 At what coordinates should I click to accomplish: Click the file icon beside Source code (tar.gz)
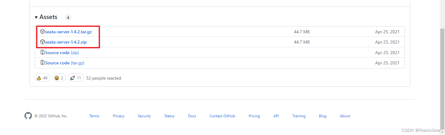(x=43, y=63)
